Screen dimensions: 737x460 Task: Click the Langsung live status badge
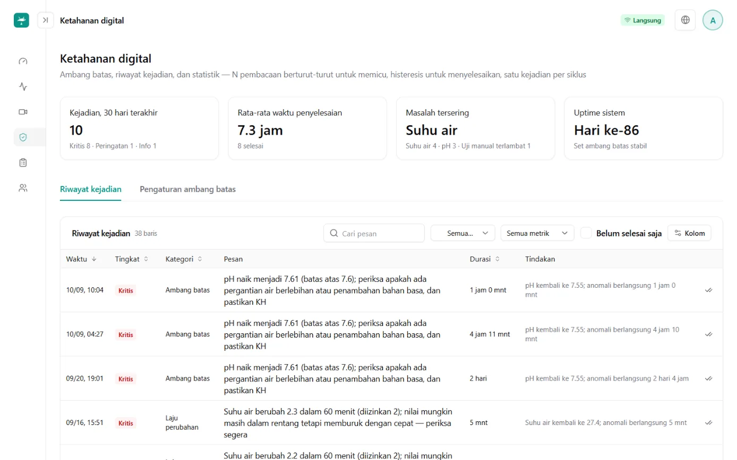642,20
